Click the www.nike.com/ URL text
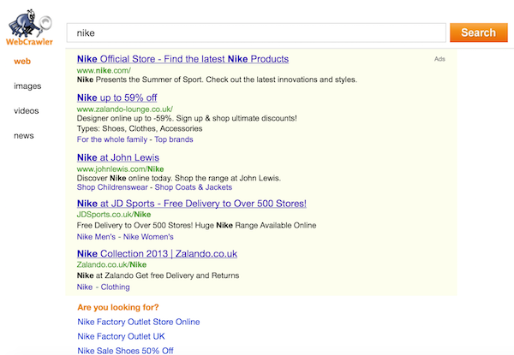The height and width of the screenshot is (355, 514). [x=104, y=70]
